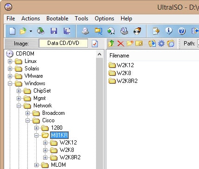
Task: Open the File menu
Action: click(x=11, y=19)
